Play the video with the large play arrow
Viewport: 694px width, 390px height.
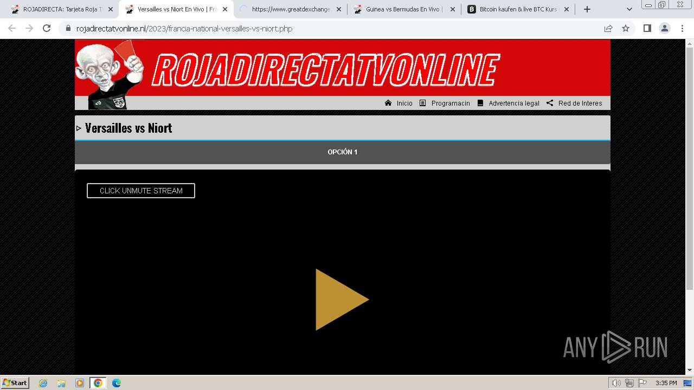click(342, 300)
